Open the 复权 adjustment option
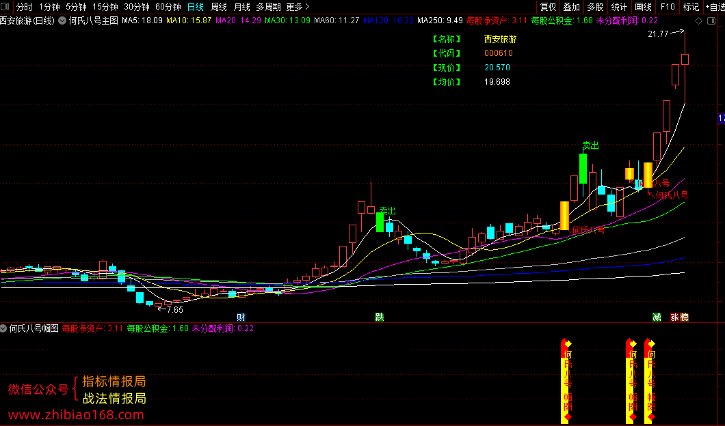 [549, 7]
